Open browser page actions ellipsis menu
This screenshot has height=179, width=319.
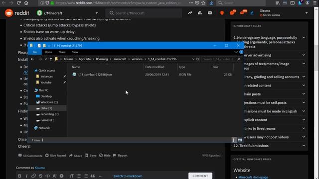coord(191,3)
